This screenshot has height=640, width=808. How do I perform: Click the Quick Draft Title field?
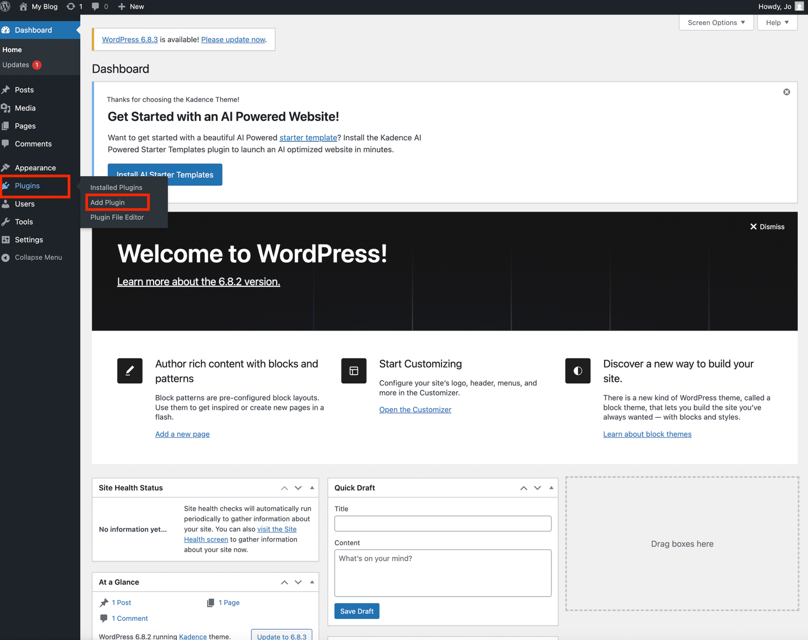[x=442, y=523]
